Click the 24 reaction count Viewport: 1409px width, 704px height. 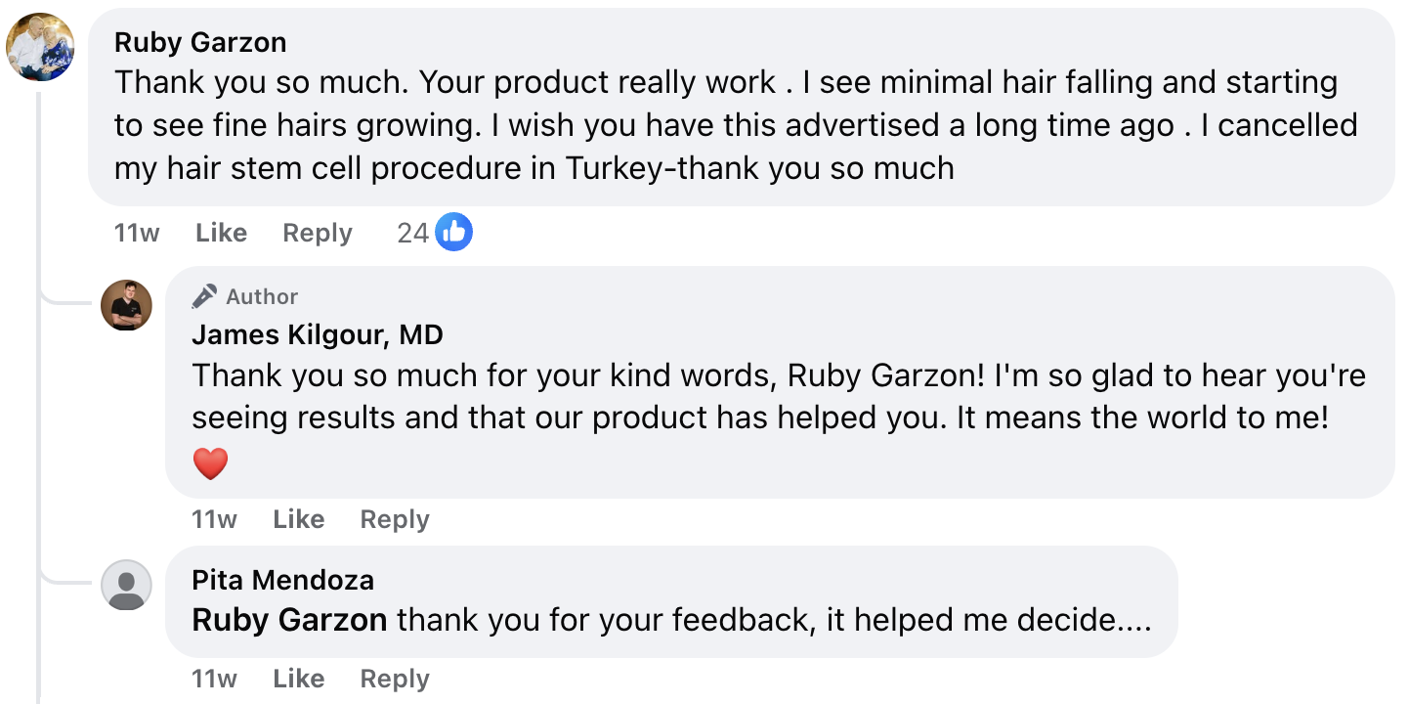(413, 232)
